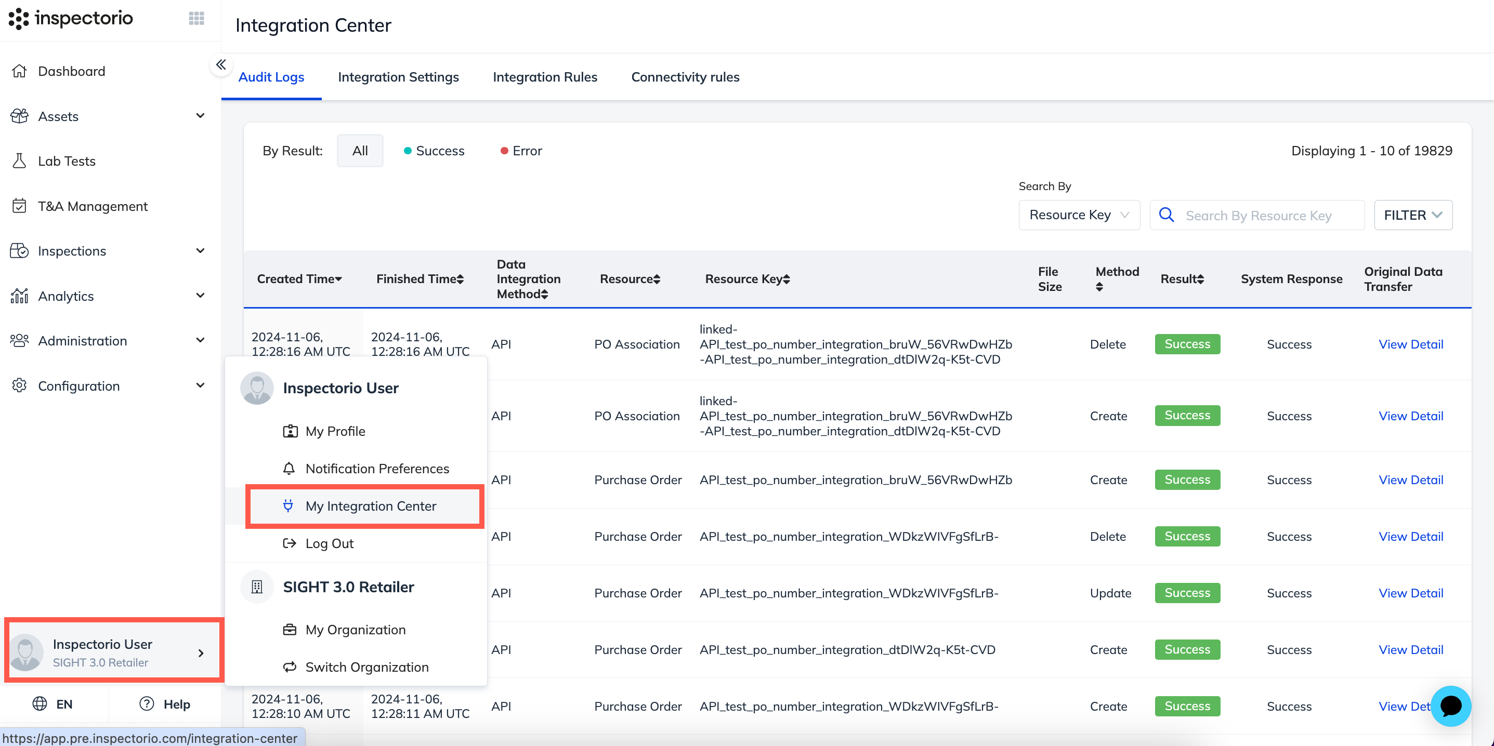The height and width of the screenshot is (746, 1494).
Task: Click the Analytics chart icon
Action: point(20,296)
